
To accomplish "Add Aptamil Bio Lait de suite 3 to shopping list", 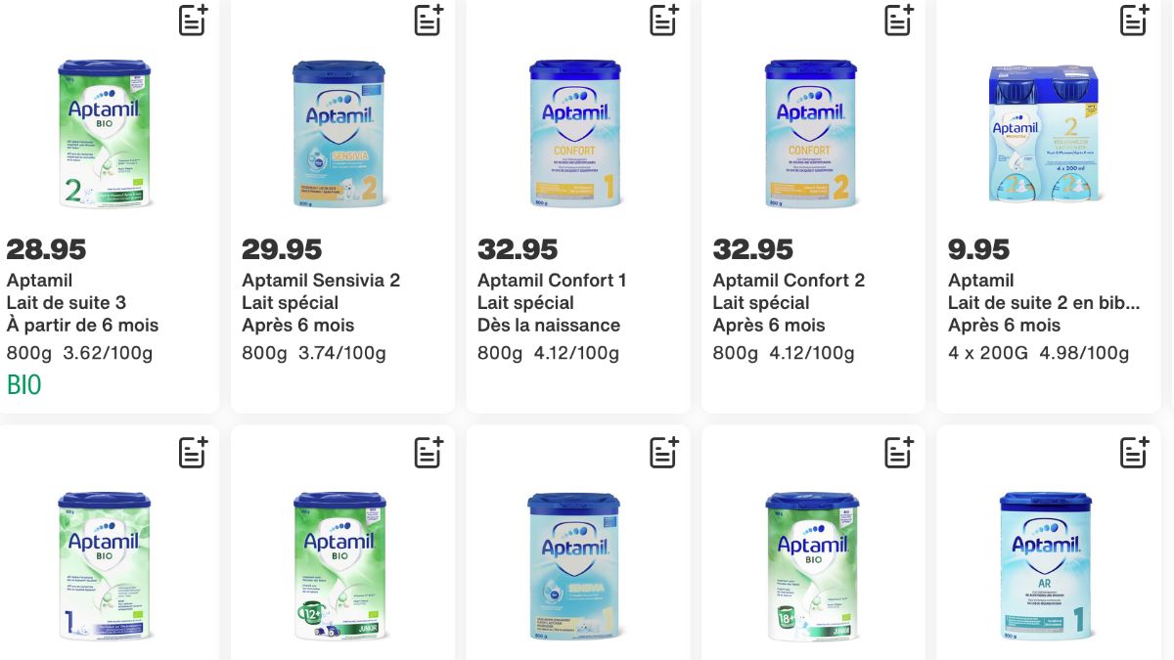I will pos(193,20).
